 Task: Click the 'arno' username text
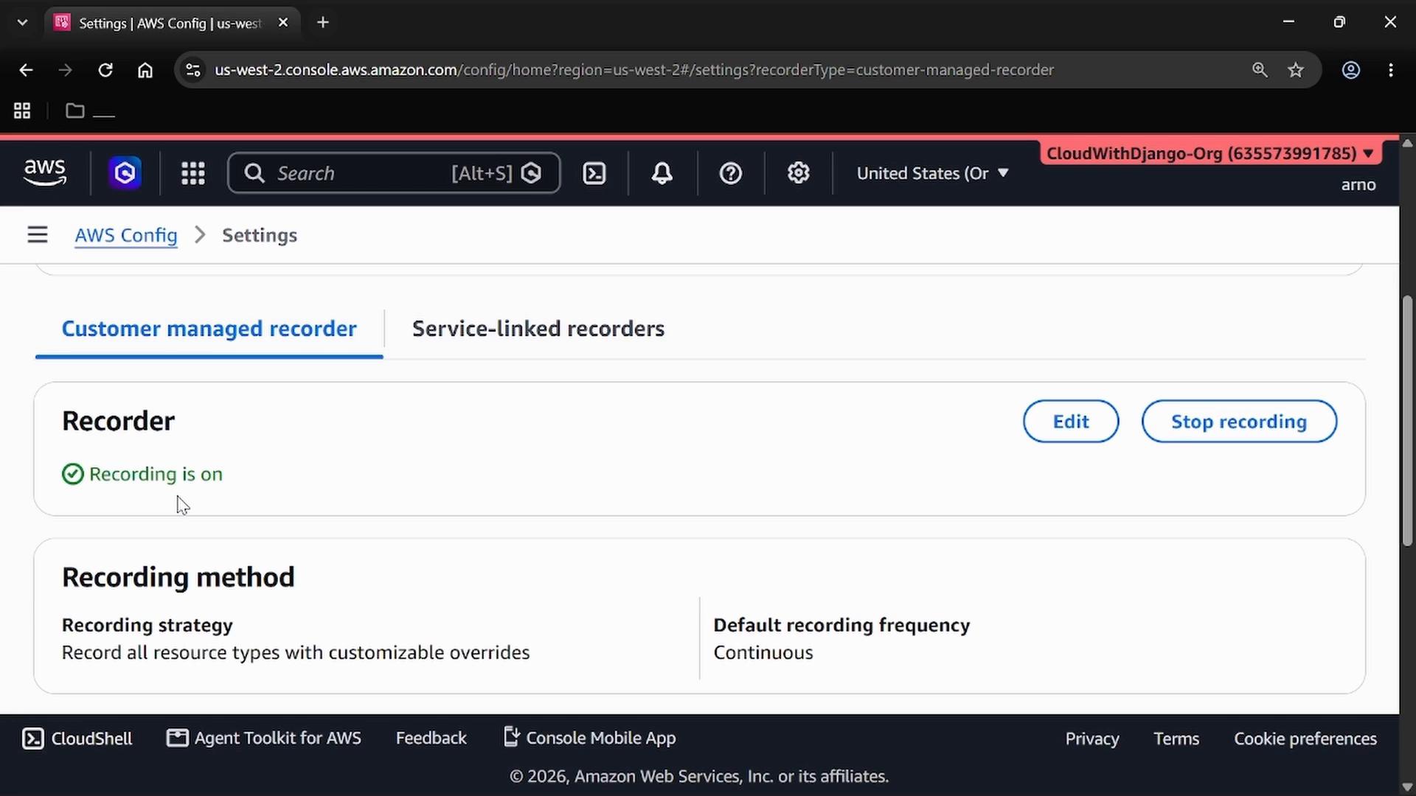click(1358, 185)
